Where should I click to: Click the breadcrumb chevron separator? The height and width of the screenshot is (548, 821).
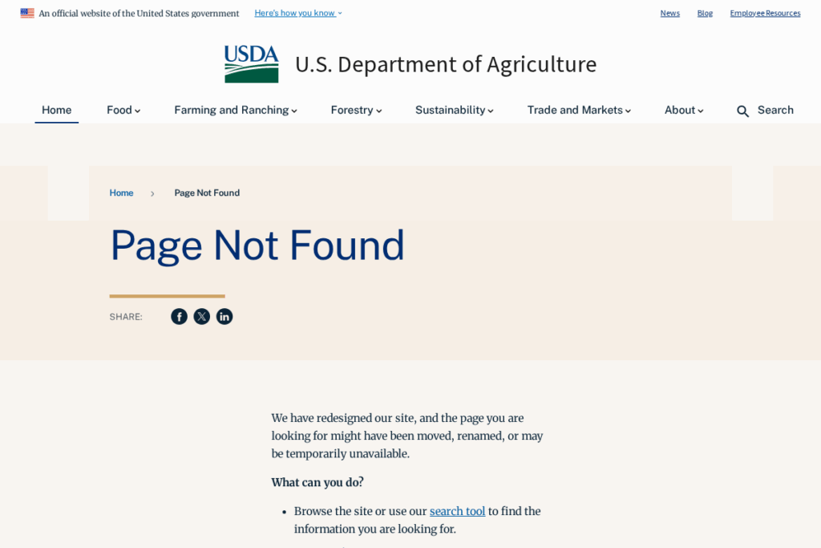tap(152, 193)
